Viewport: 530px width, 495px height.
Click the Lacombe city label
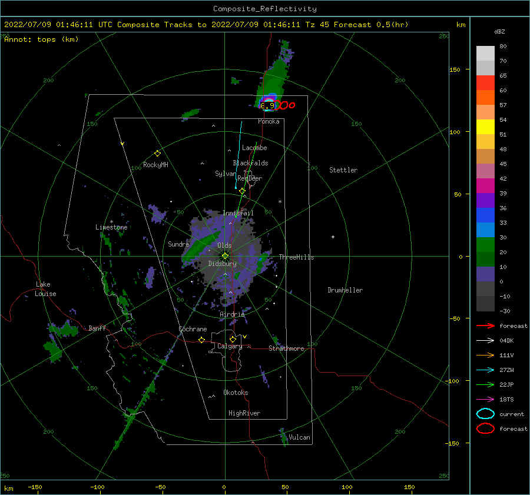click(254, 148)
